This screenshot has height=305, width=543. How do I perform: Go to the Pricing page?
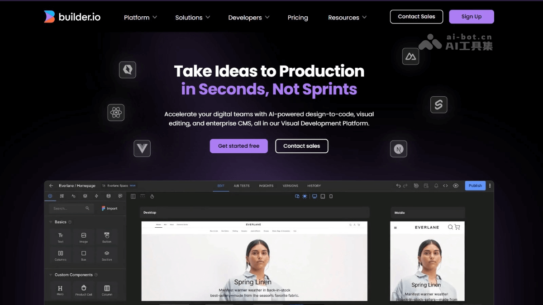298,18
